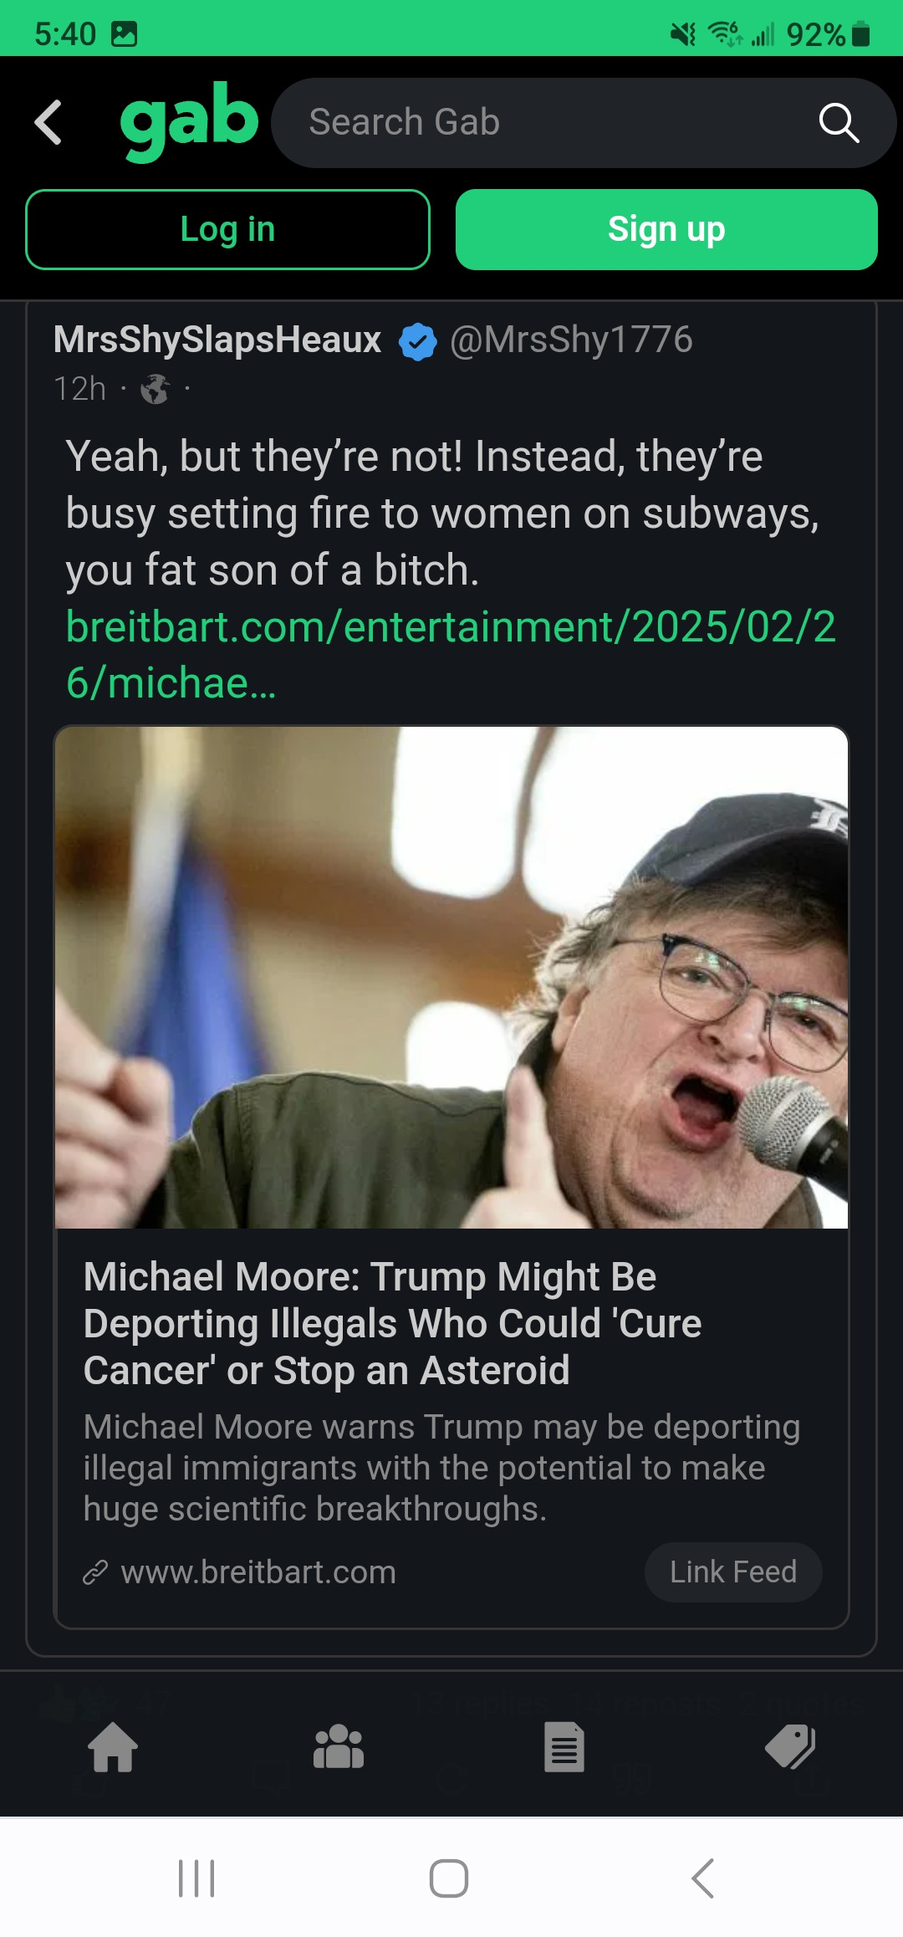Viewport: 903px width, 1937px height.
Task: Tap the Android home button
Action: 449,1878
